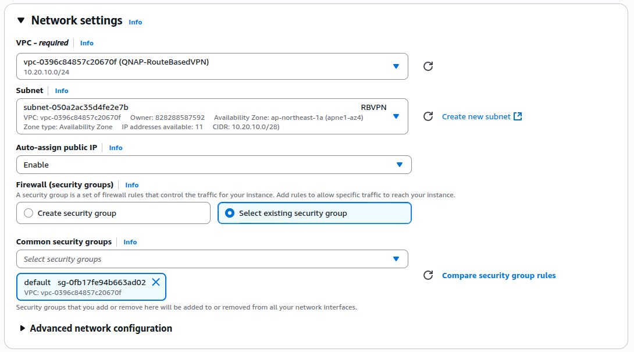Viewport: 634px width, 352px height.
Task: Click Info link beside Subnet label
Action: pos(62,91)
